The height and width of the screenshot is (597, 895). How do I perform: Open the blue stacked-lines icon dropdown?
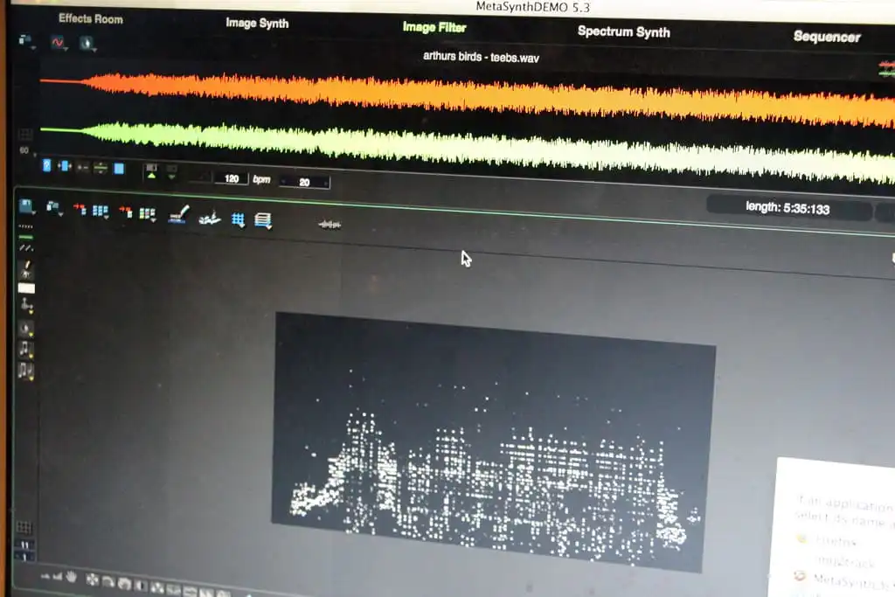pyautogui.click(x=263, y=221)
